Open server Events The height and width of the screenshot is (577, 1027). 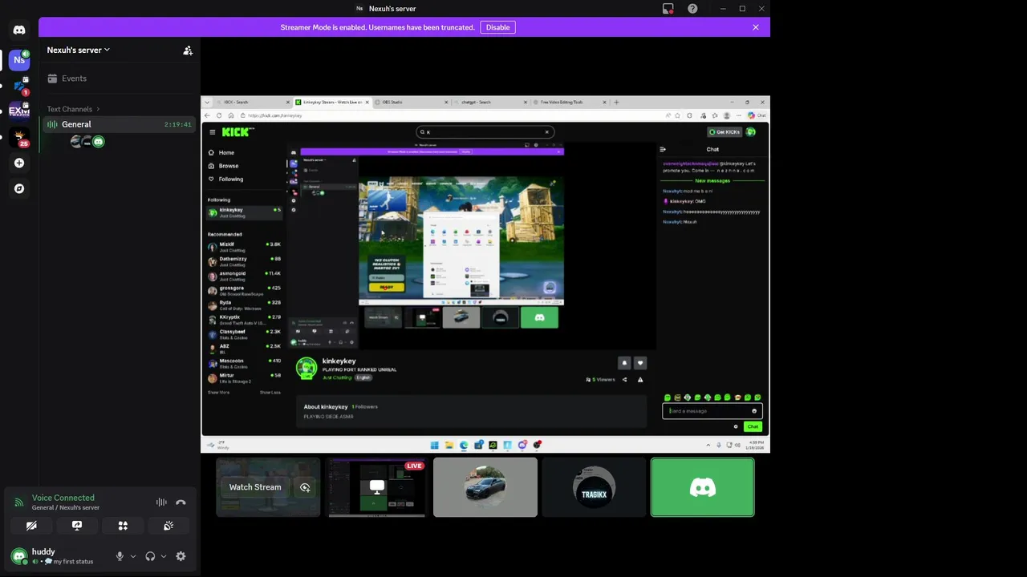[119, 79]
